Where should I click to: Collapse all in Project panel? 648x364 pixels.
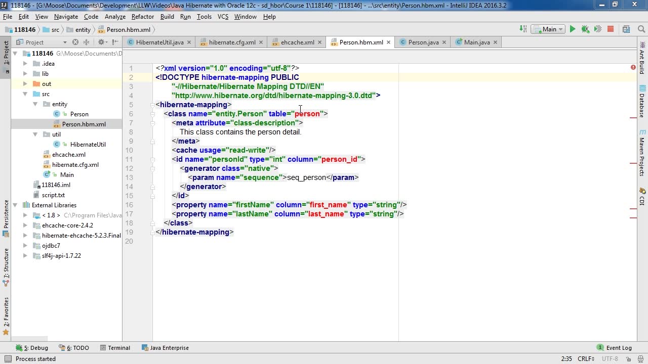(86, 42)
